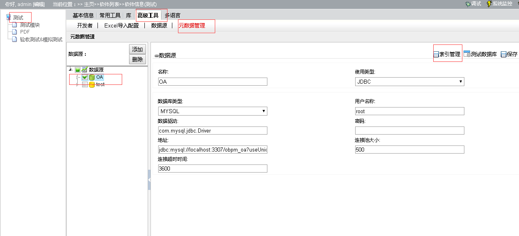Viewport: 519px width, 236px height.
Task: Select the test data source label
Action: coord(100,84)
